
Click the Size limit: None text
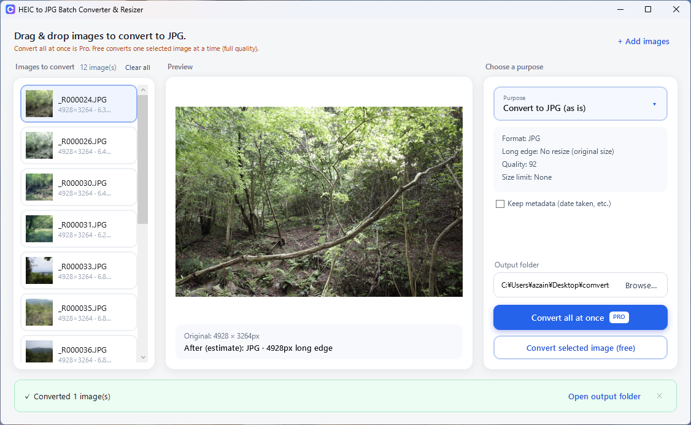click(x=527, y=177)
